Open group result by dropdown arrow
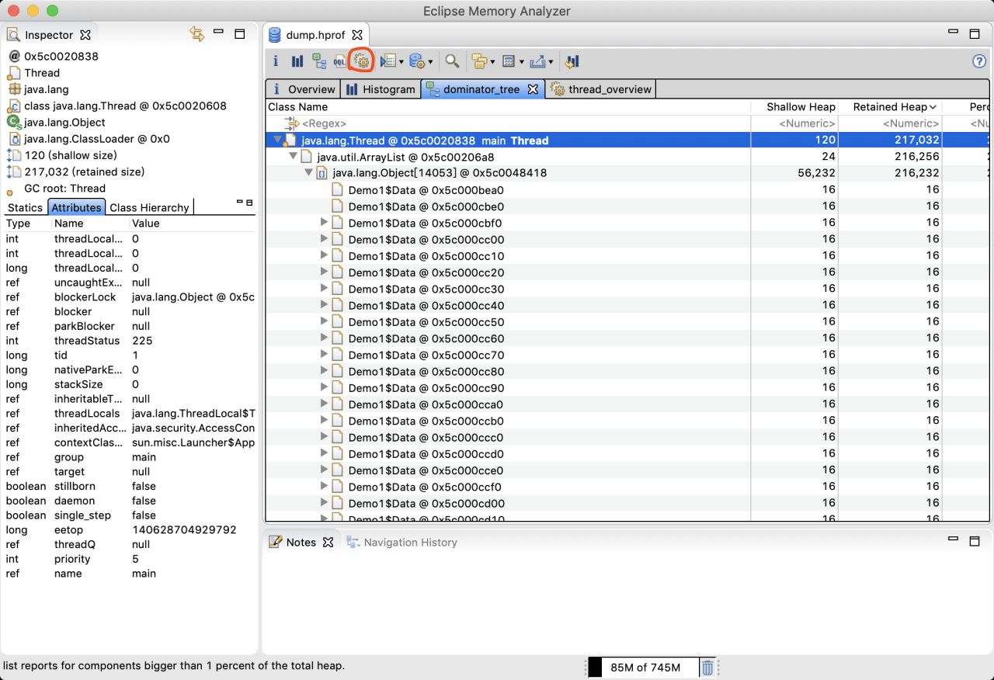 492,62
